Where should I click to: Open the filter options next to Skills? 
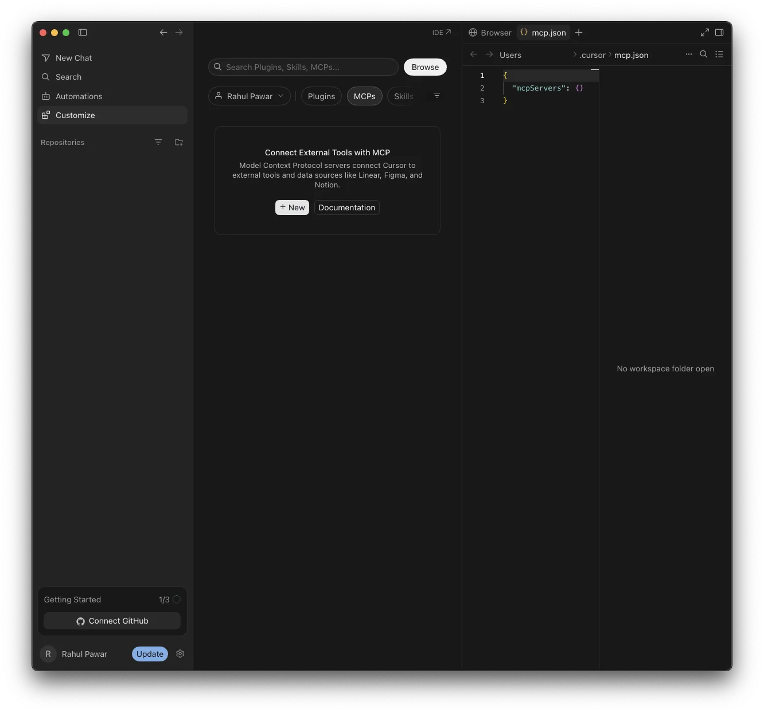click(x=437, y=96)
